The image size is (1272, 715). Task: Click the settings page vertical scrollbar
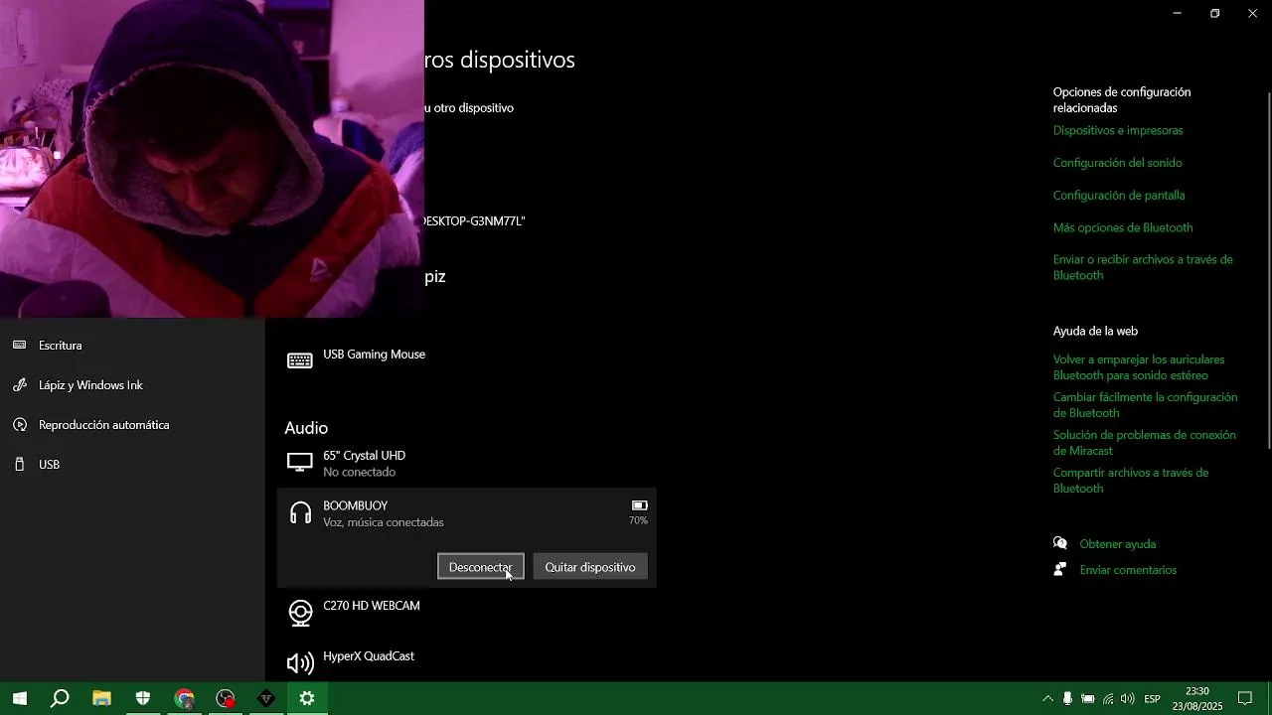coord(1268,268)
